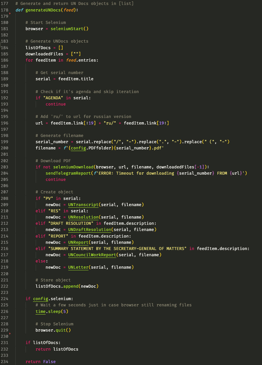Click the "DRAFT RESOLUTION" string
This screenshot has width=262, height=365.
tap(71, 223)
